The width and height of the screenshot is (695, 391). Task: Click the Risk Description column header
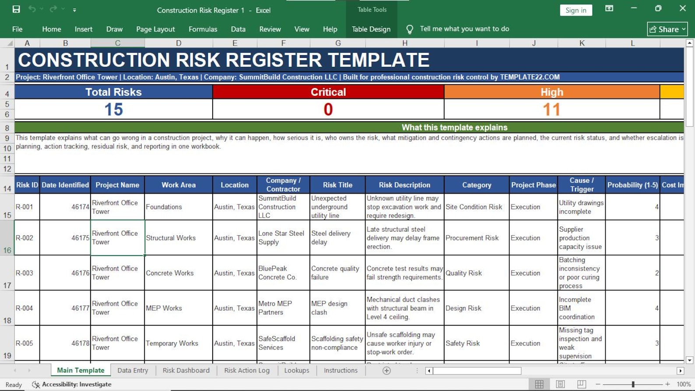(x=404, y=185)
